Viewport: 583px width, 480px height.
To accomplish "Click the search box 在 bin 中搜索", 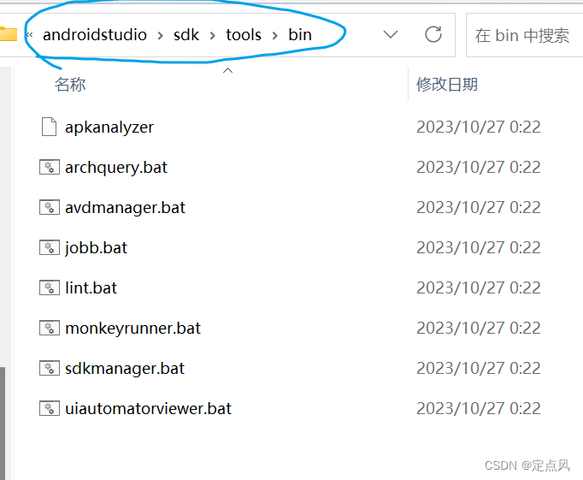I will 524,35.
